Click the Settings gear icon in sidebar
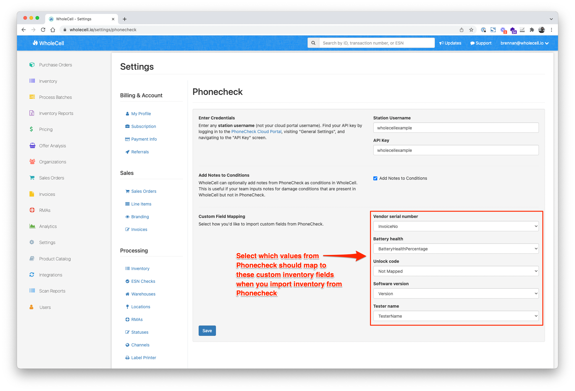The height and width of the screenshot is (391, 575). 32,242
